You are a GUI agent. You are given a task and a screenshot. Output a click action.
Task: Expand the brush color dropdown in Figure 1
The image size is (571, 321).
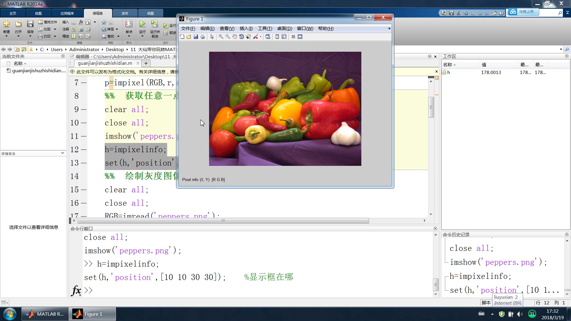(x=261, y=37)
